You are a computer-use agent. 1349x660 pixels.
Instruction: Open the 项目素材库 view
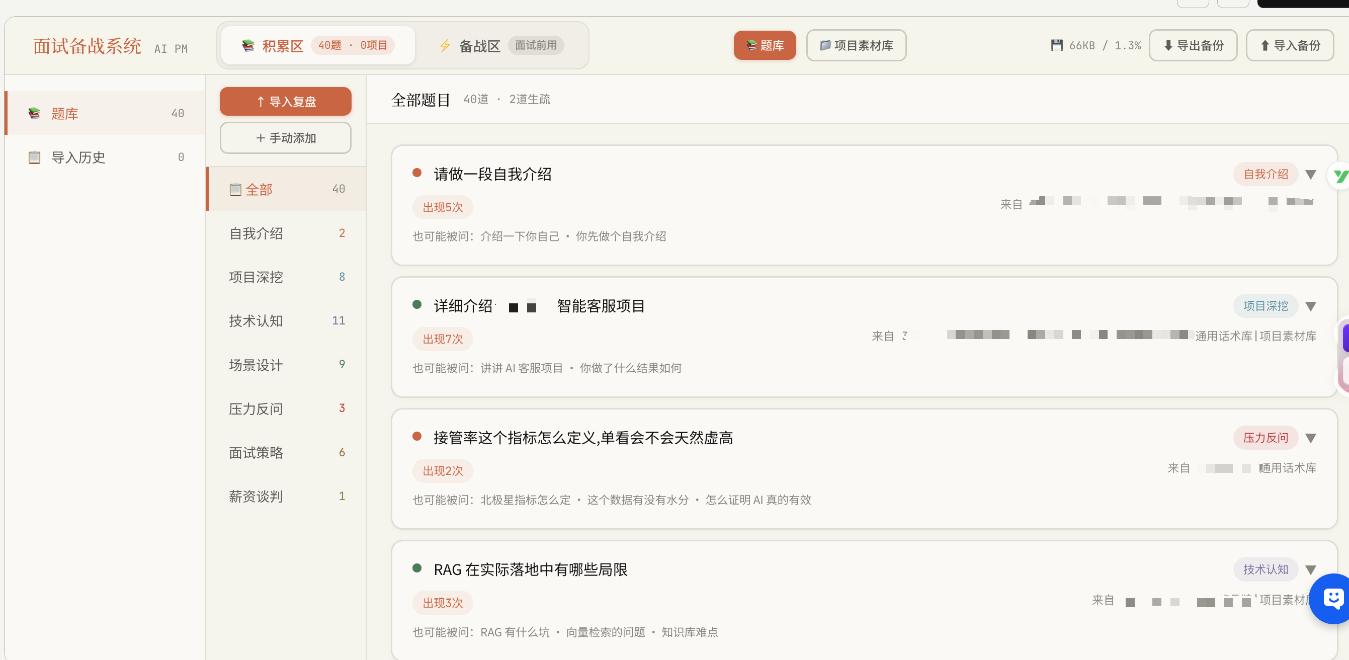point(856,46)
